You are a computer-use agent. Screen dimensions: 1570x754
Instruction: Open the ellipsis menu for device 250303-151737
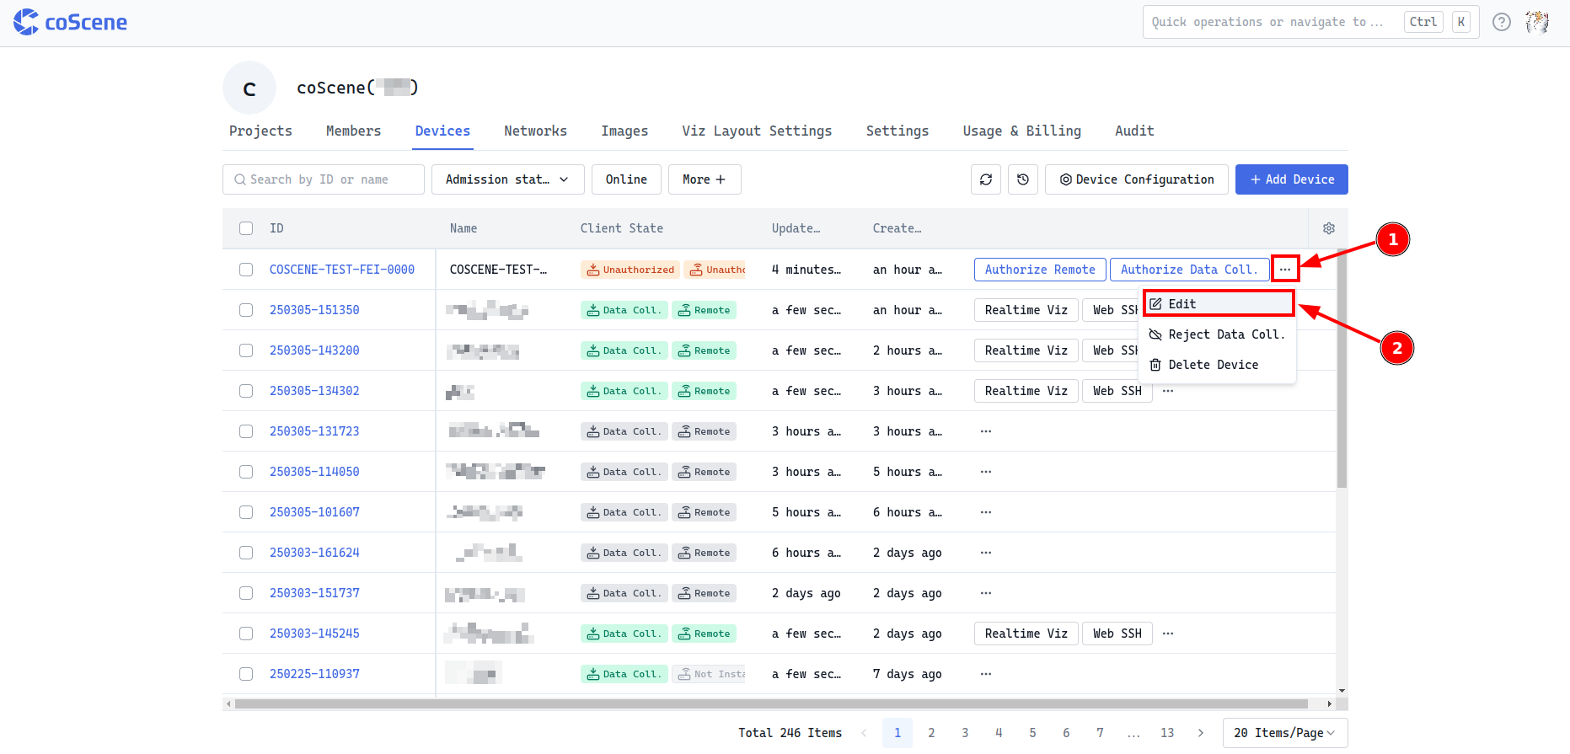pyautogui.click(x=986, y=593)
